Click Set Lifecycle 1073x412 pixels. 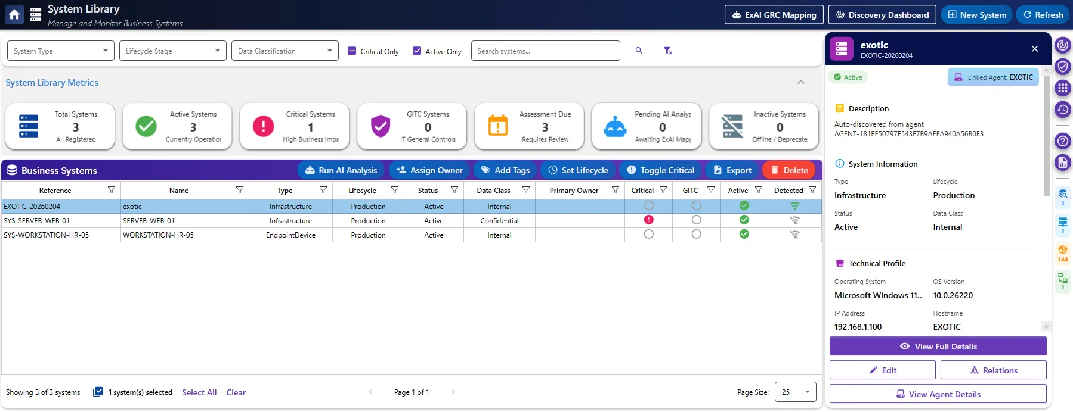coord(578,170)
